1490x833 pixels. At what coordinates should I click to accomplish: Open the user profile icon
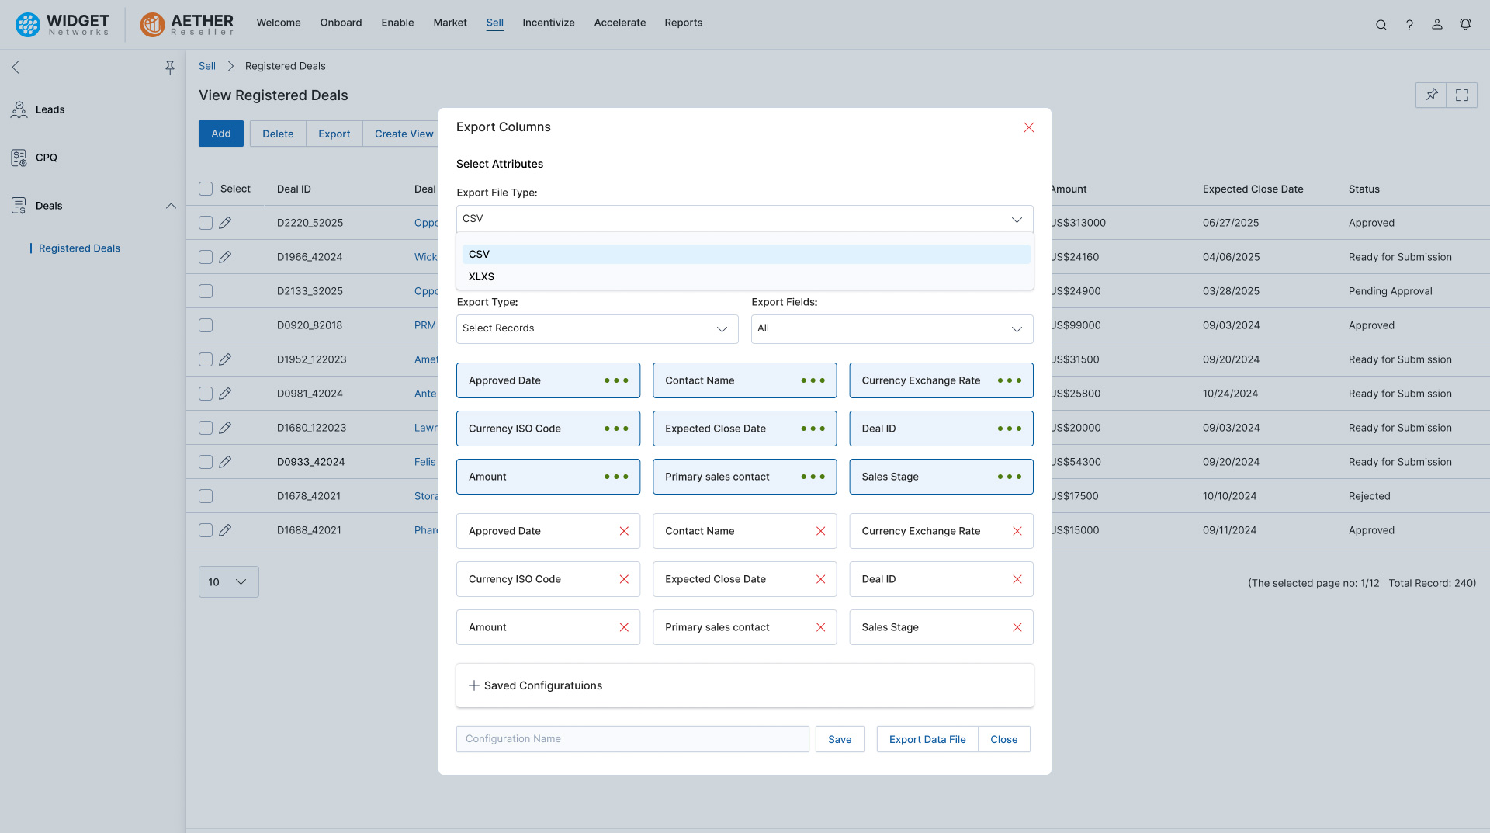1437,25
